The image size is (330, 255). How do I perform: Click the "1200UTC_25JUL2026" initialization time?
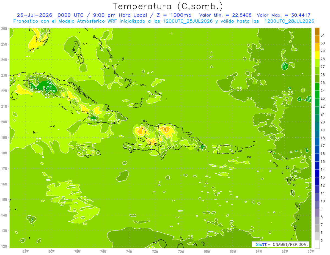coord(188,21)
